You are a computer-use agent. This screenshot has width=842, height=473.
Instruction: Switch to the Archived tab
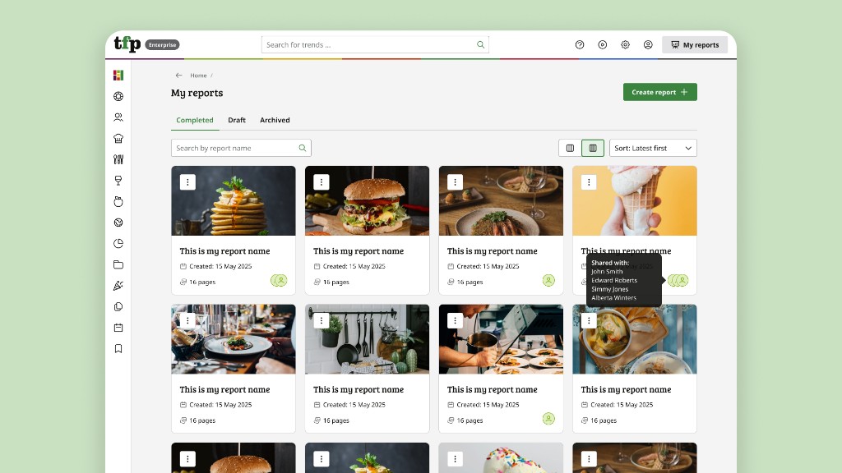(275, 120)
